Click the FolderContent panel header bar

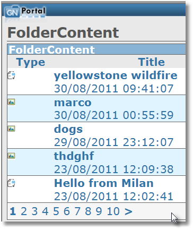[x=96, y=49]
